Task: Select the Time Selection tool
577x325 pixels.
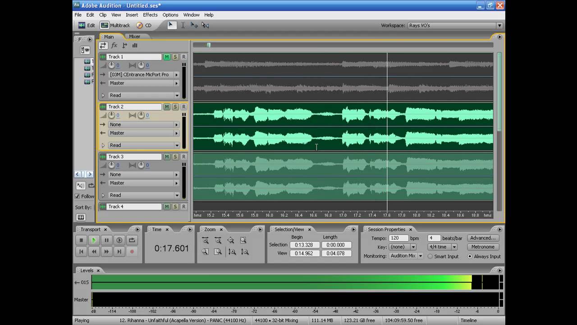Action: coord(183,25)
